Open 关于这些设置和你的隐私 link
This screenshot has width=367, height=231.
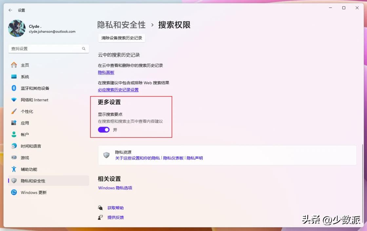pos(138,158)
